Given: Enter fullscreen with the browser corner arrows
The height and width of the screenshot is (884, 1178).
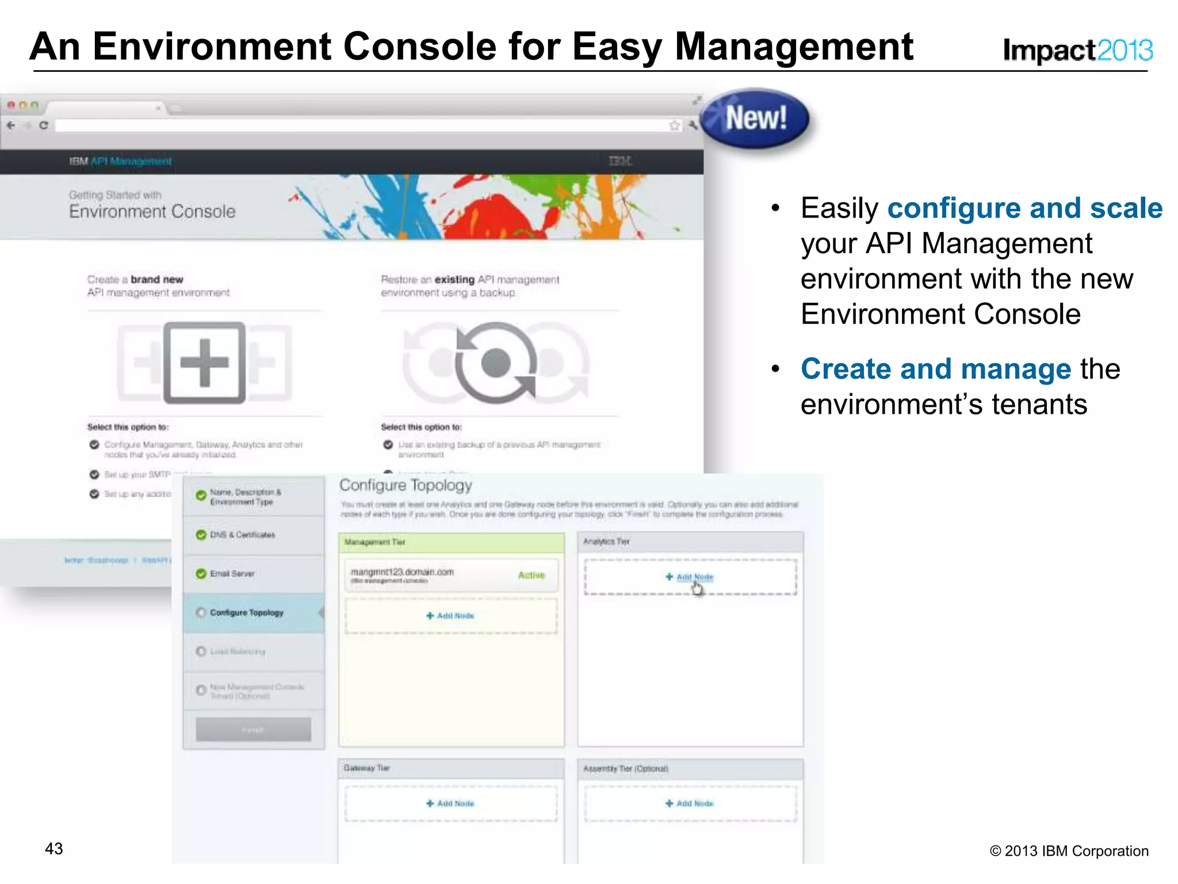Looking at the screenshot, I should (697, 100).
